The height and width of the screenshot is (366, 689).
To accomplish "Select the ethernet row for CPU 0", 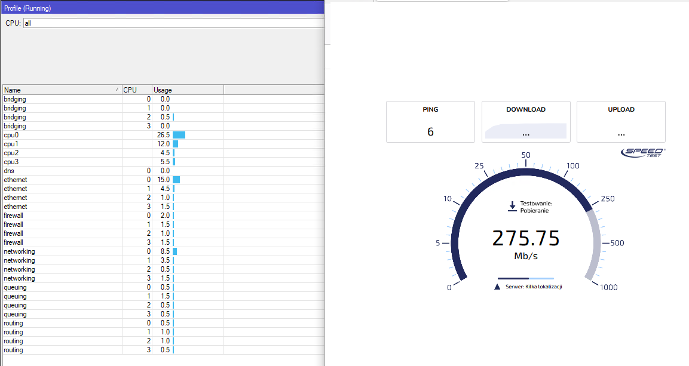I will pyautogui.click(x=164, y=180).
